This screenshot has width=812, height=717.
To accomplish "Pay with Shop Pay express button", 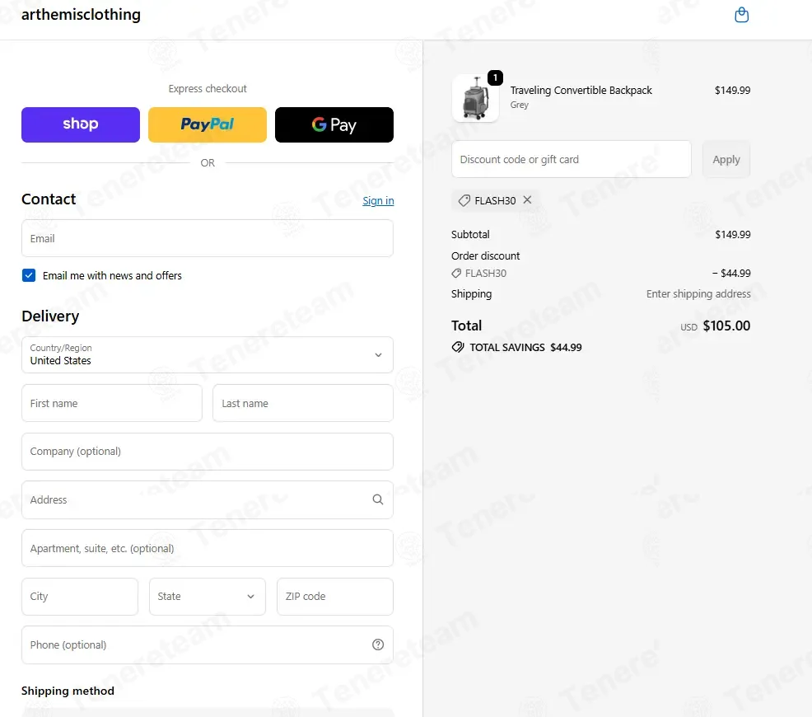I will pos(81,124).
